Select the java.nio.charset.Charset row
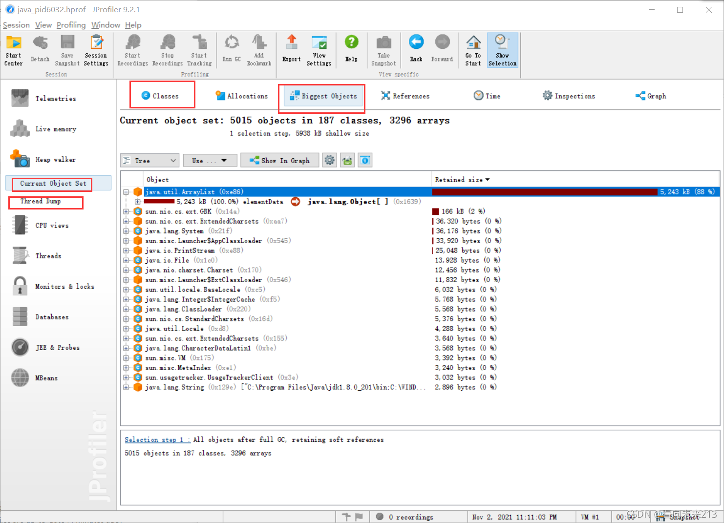 click(420, 270)
